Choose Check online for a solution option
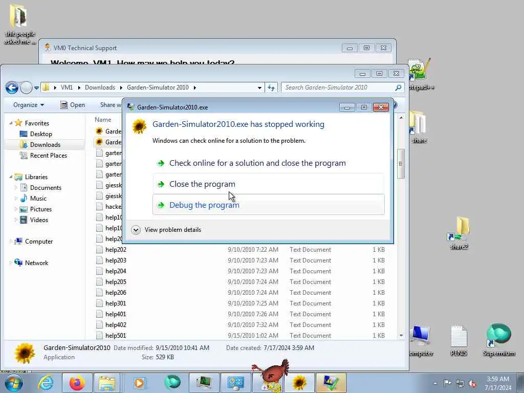The image size is (524, 393). pyautogui.click(x=268, y=163)
